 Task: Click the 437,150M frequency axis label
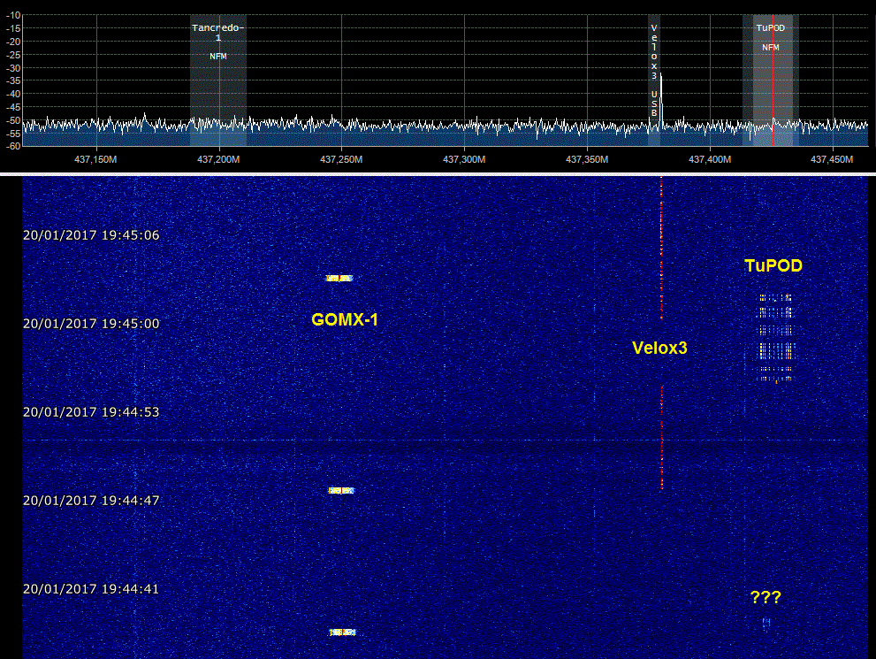click(95, 159)
